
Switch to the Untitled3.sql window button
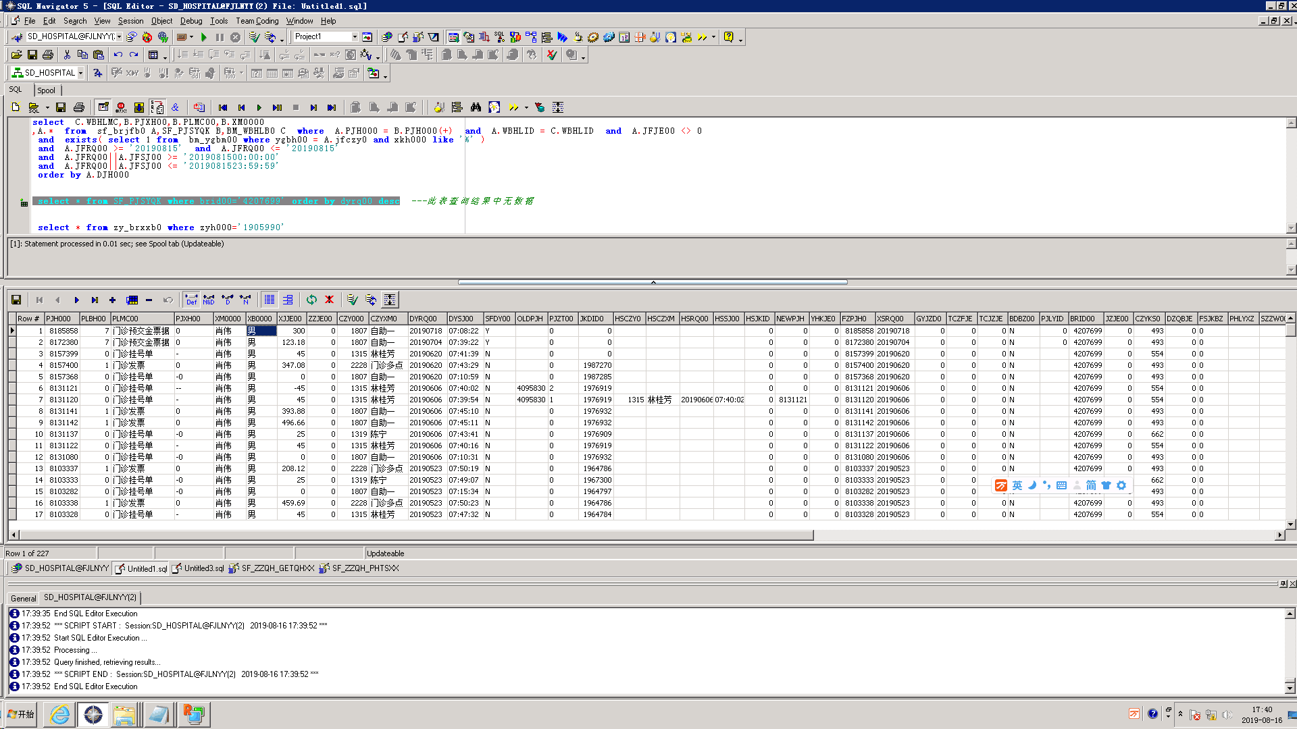198,568
